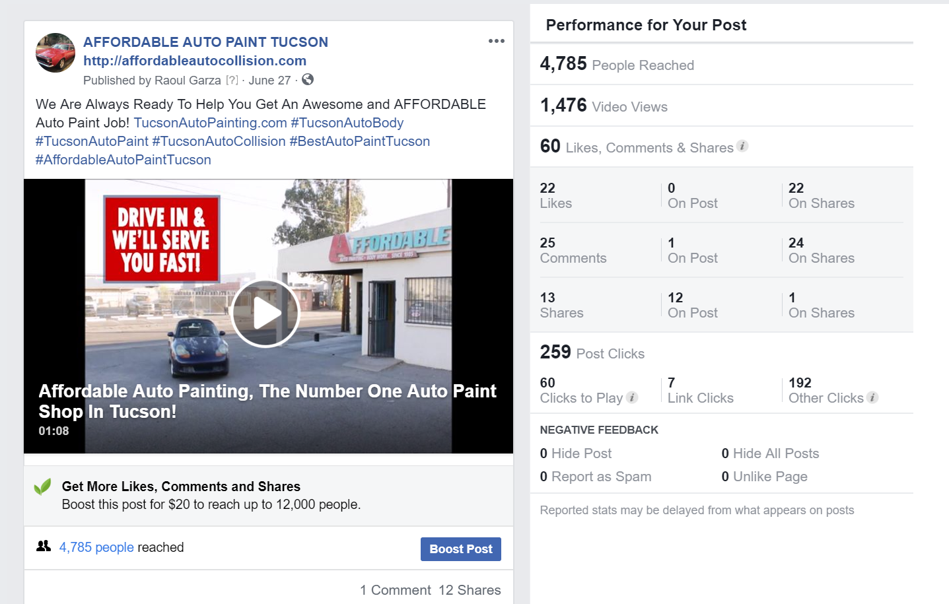The image size is (949, 604).
Task: Click the green leaf boost suggestion icon
Action: click(x=42, y=487)
